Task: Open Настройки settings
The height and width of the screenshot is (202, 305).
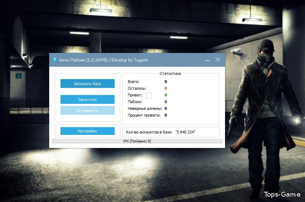Action: (x=87, y=131)
